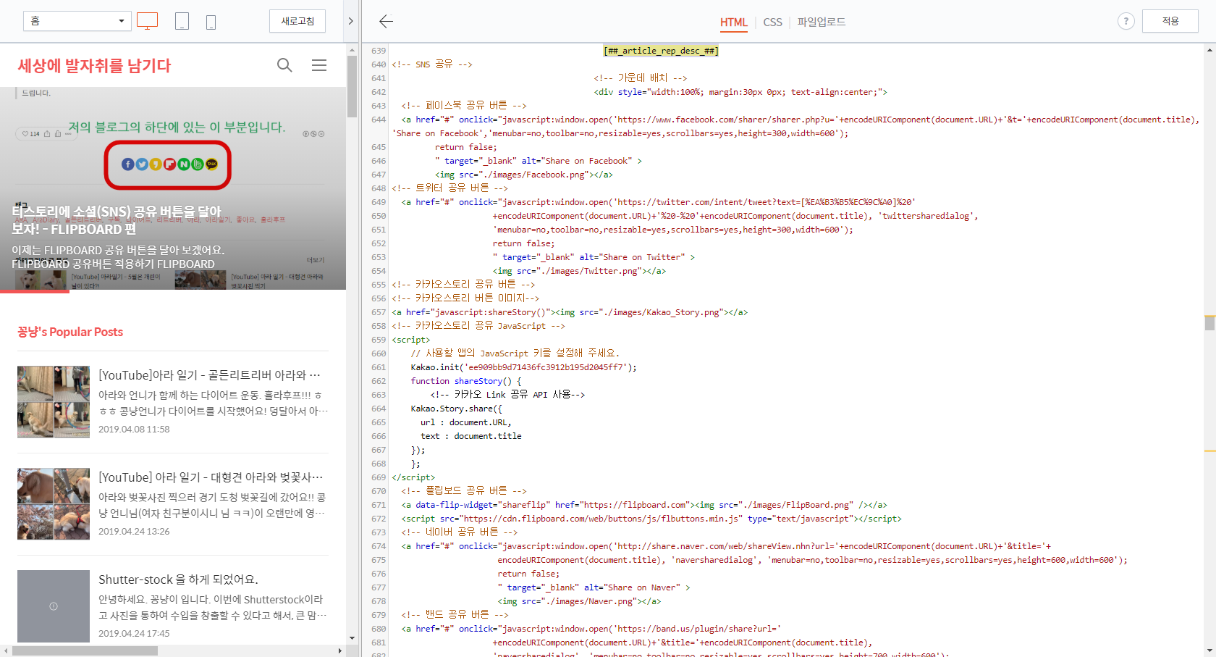Click the 꽁냥's Popular Posts heading
1216x657 pixels.
70,332
